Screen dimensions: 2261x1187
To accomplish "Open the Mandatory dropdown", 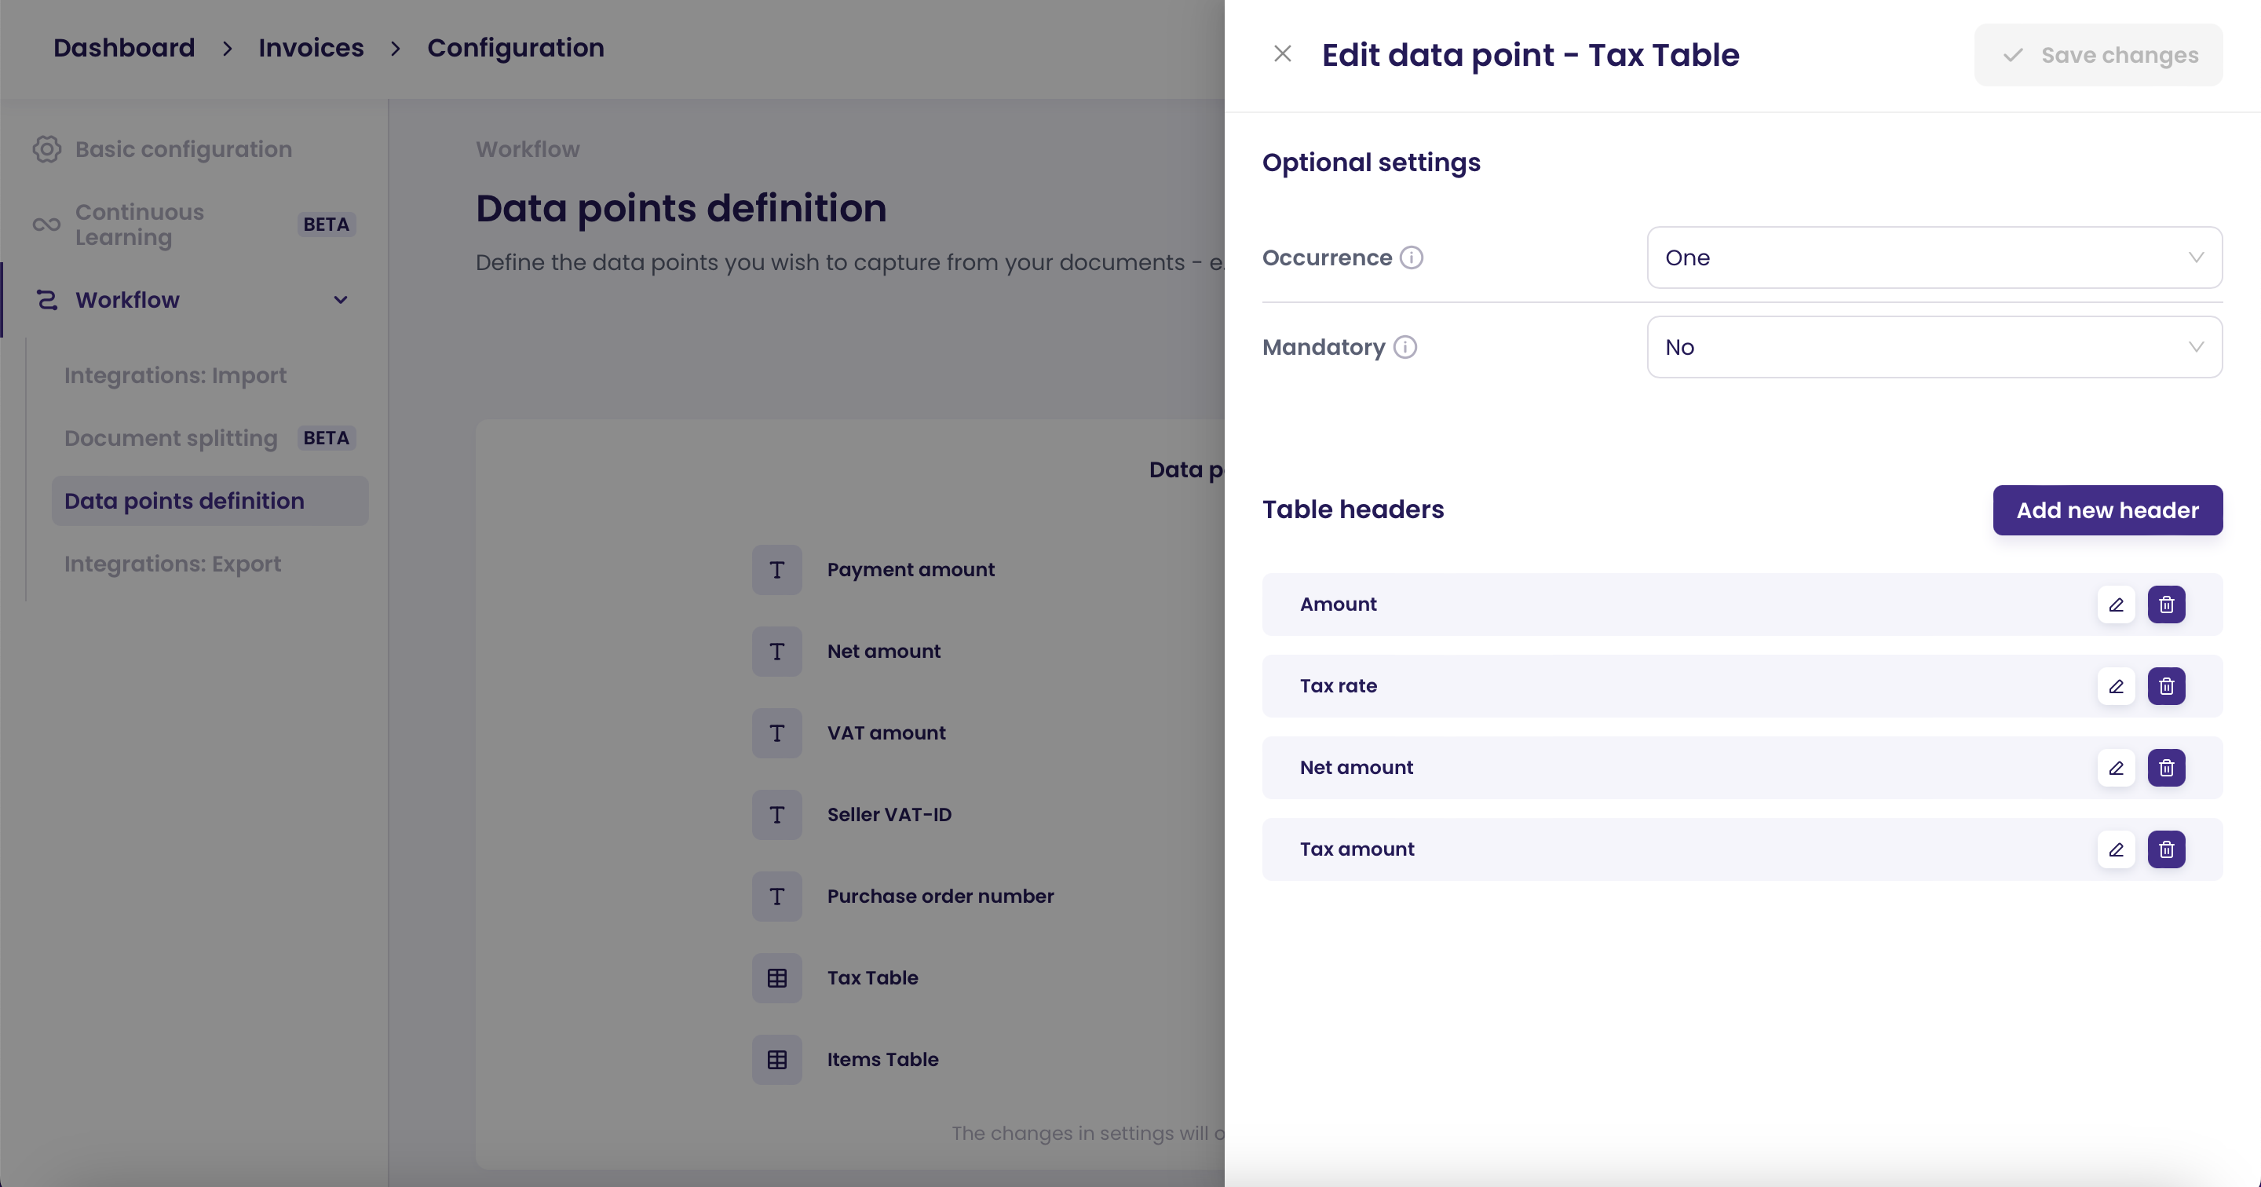I will coord(1934,348).
